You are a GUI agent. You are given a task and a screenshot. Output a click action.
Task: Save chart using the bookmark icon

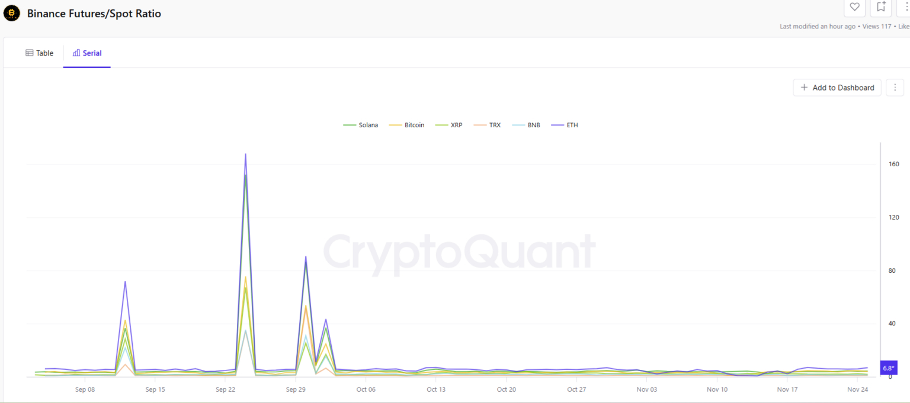pyautogui.click(x=880, y=8)
